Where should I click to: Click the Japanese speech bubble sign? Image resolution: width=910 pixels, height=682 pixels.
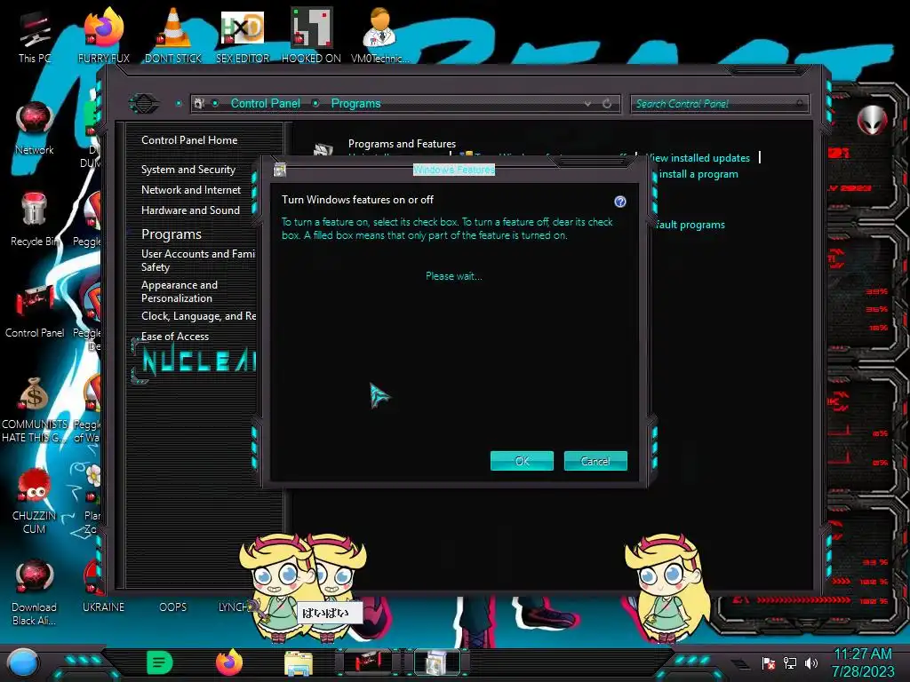point(329,613)
